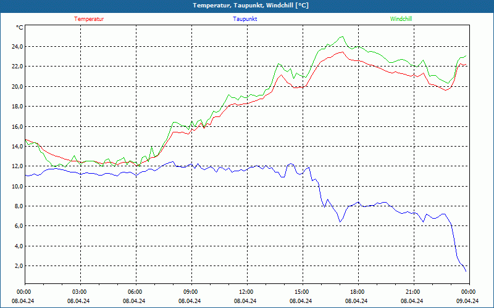Click the 2,0 y-axis value
The image size is (494, 308).
coord(18,266)
